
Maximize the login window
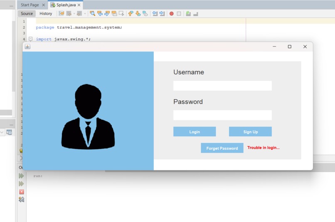tap(290, 46)
